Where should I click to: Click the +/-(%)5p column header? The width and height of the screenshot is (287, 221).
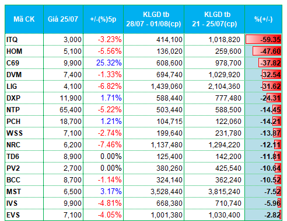(x=103, y=19)
